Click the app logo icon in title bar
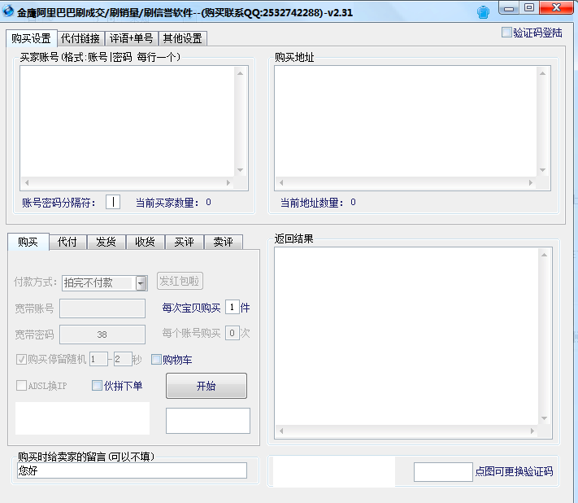Viewport: 578px width, 503px height. coord(8,11)
